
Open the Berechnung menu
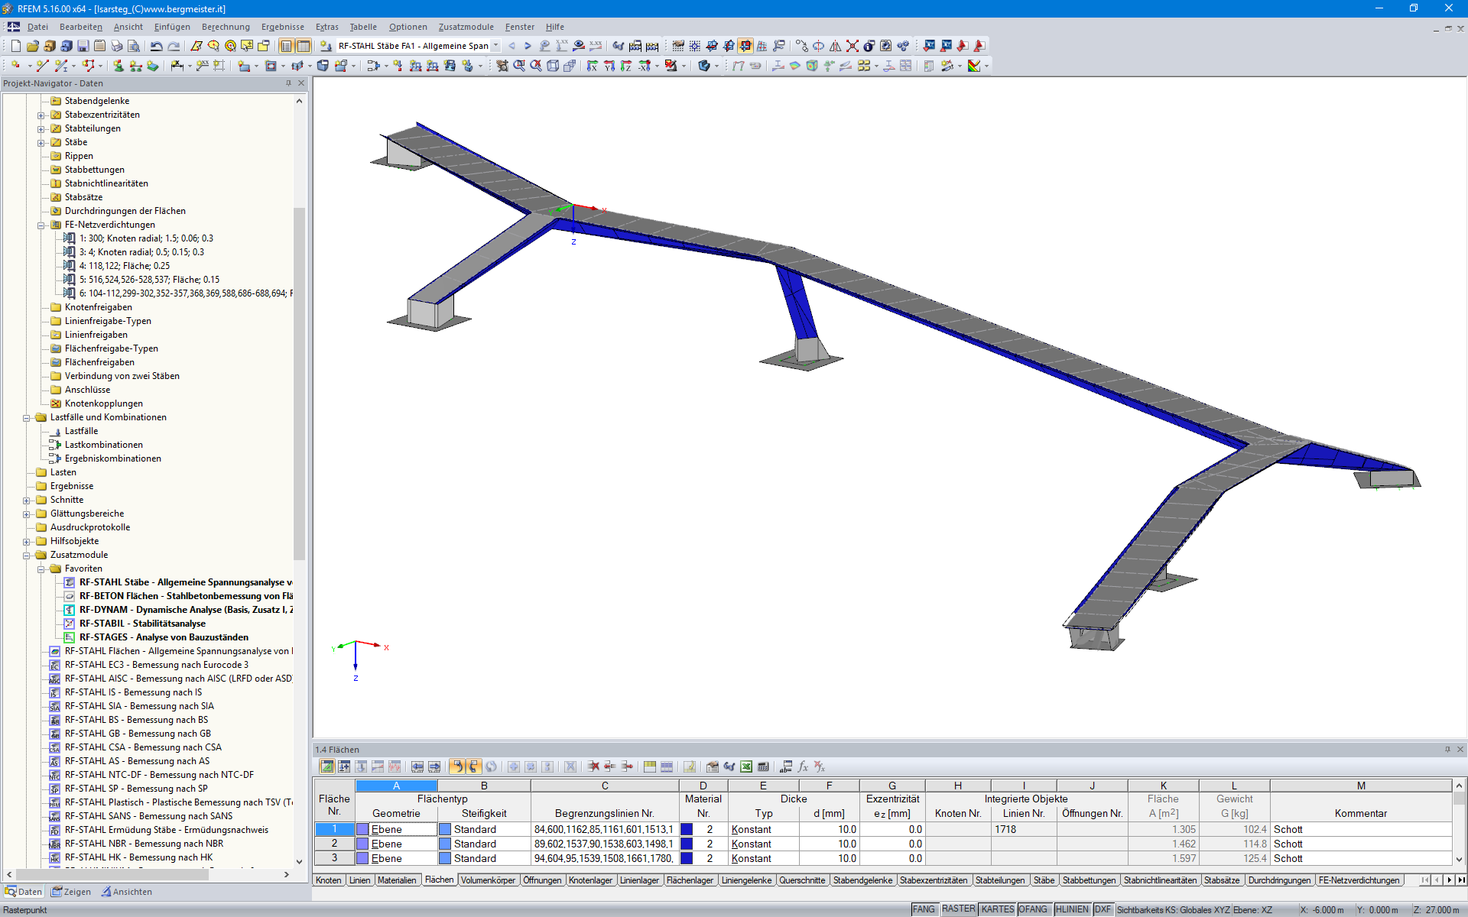[226, 27]
